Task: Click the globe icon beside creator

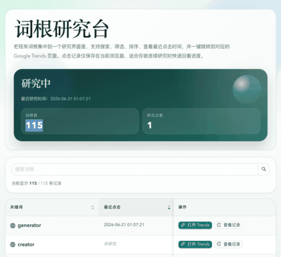Action: [x=13, y=244]
